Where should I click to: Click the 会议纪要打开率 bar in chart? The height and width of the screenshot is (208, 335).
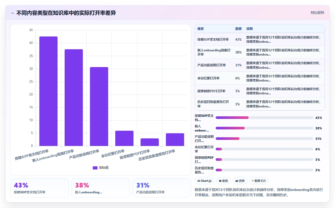124,138
